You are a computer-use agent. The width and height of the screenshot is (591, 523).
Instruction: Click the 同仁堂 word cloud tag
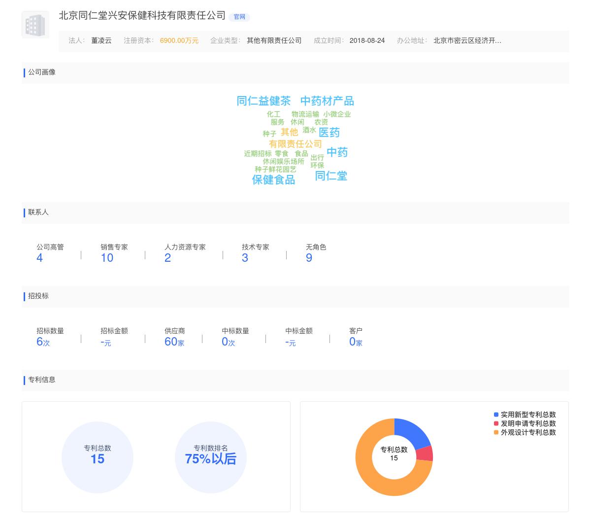pos(331,175)
